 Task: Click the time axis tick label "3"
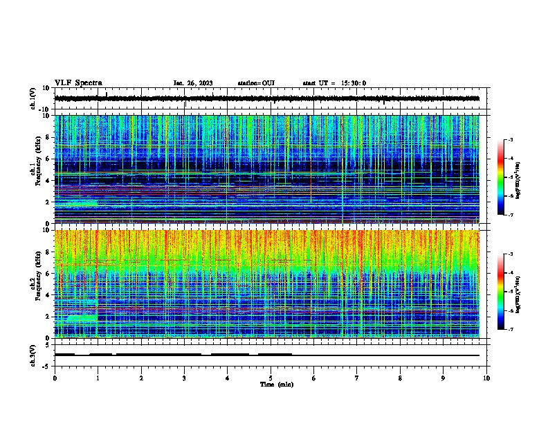coord(184,378)
